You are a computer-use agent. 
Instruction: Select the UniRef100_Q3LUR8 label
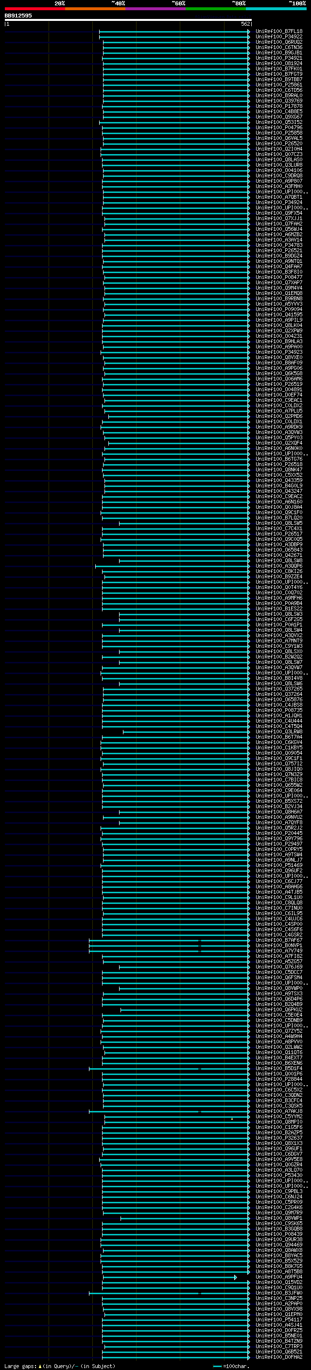(279, 165)
